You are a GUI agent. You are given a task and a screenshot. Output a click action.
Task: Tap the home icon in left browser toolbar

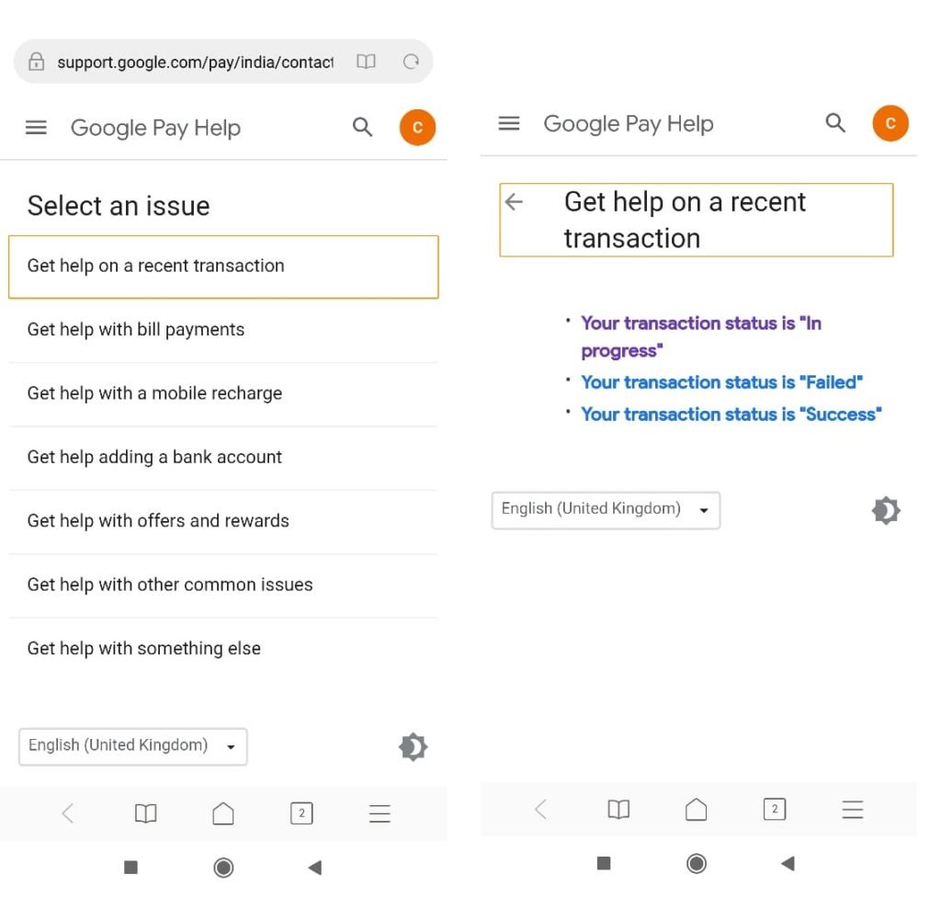(x=223, y=814)
